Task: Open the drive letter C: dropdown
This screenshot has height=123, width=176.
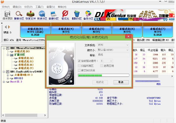Action: click(x=107, y=61)
